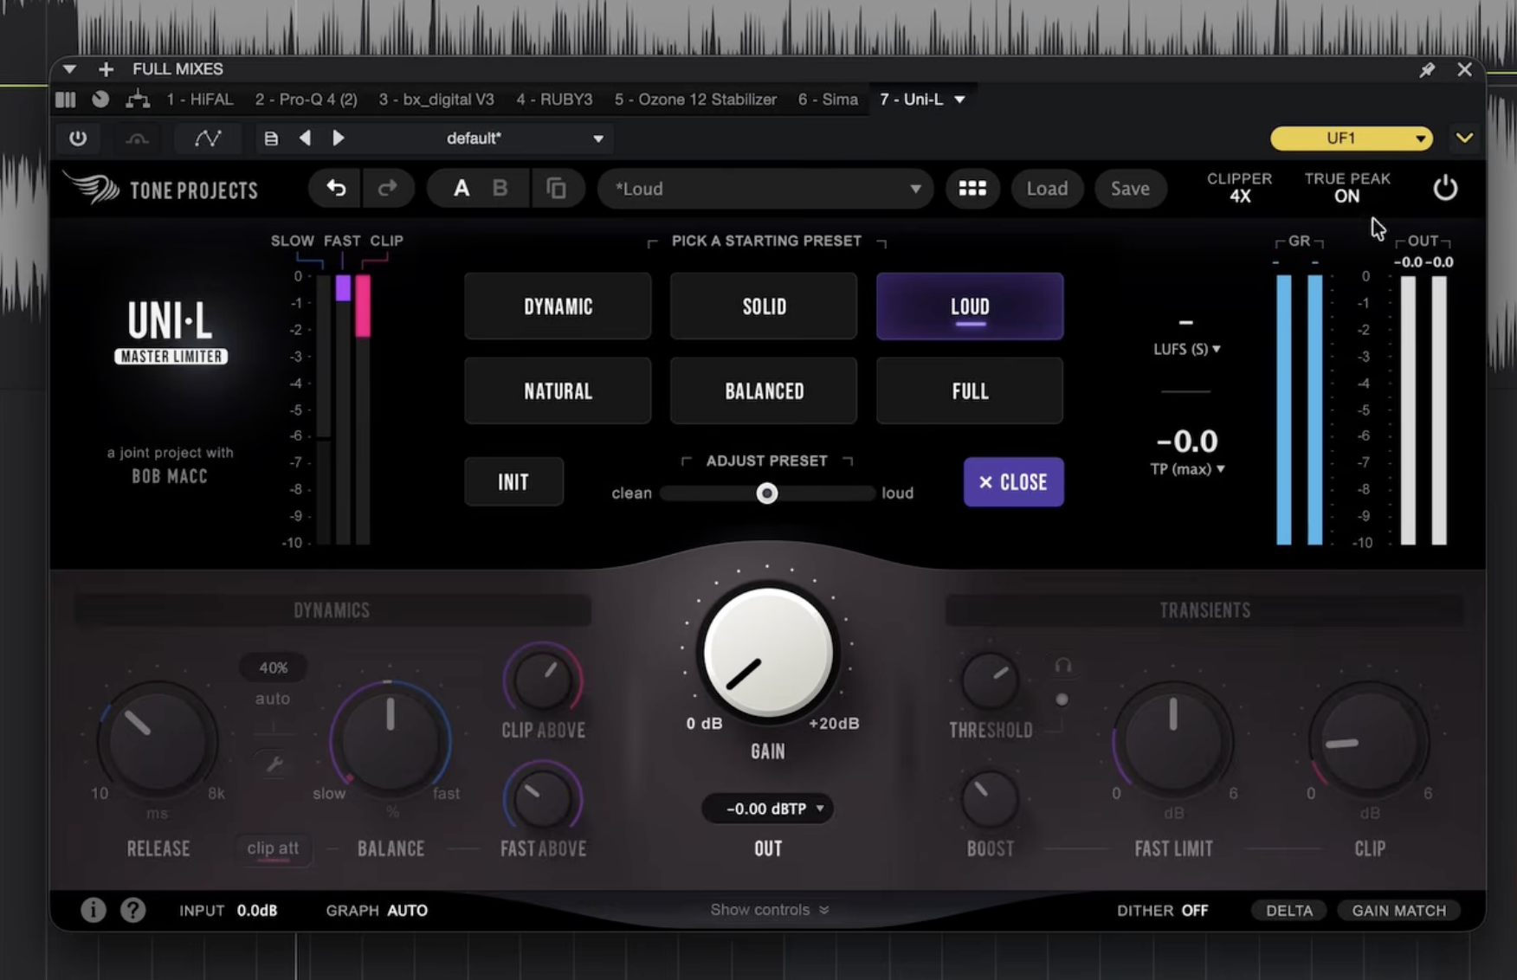The width and height of the screenshot is (1517, 980).
Task: Click the preset save disk icon
Action: click(x=271, y=138)
